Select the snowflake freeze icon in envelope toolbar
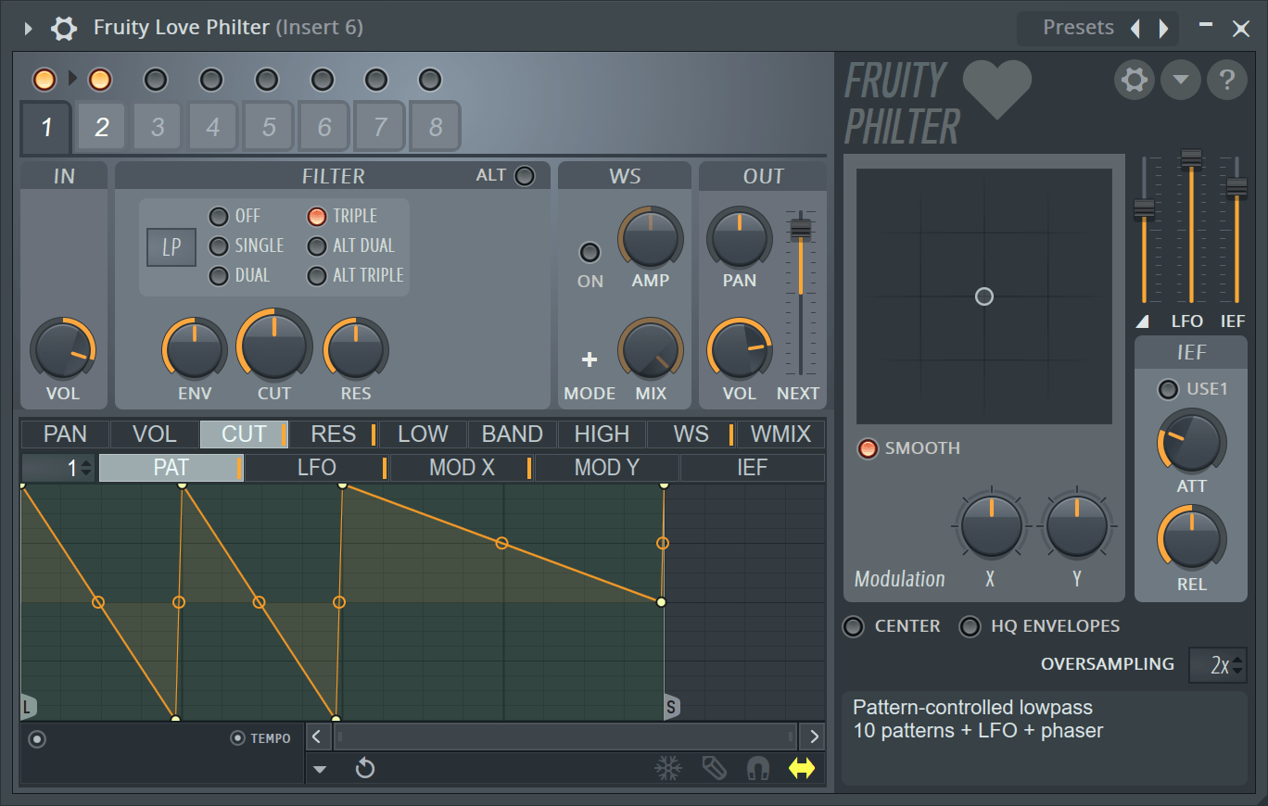 point(667,768)
